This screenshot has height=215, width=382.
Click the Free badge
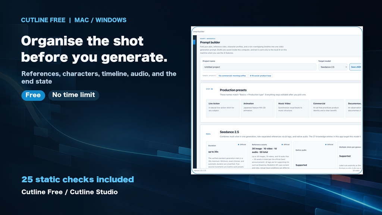(33, 95)
